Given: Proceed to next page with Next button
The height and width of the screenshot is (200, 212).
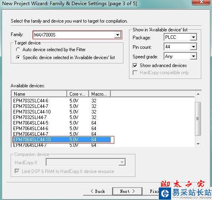Looking at the screenshot, I should (x=127, y=191).
